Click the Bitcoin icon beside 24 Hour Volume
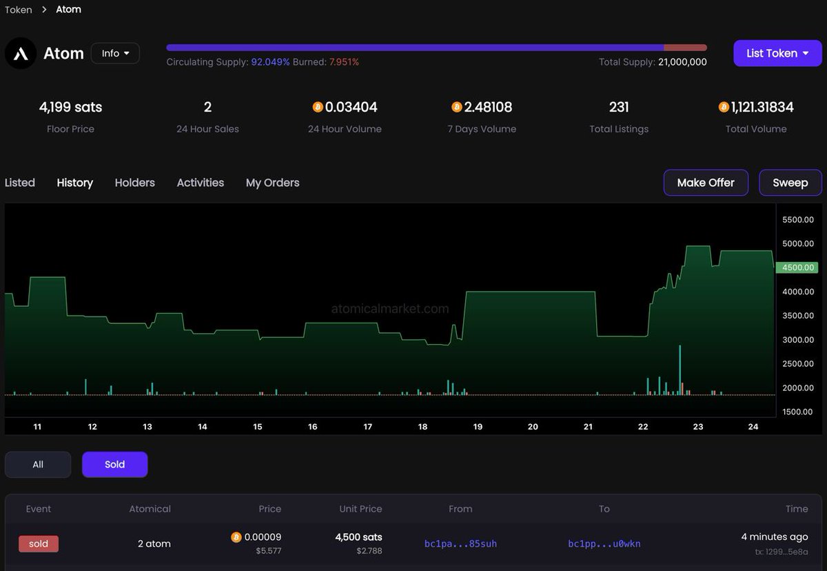Image resolution: width=827 pixels, height=571 pixels. click(x=318, y=107)
